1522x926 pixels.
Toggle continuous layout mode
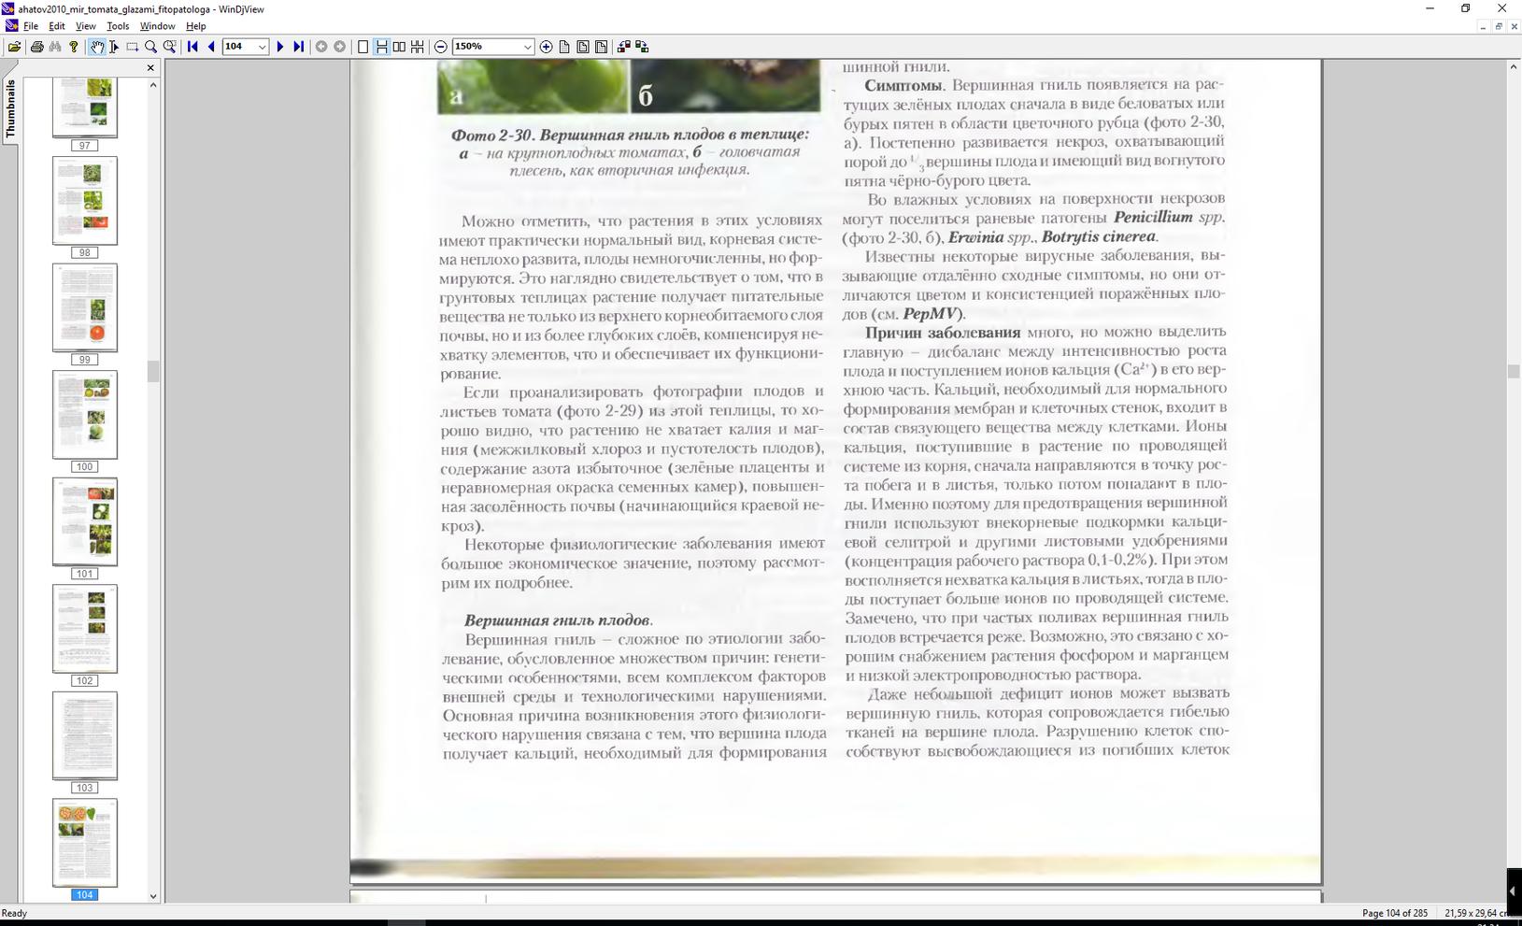point(381,47)
